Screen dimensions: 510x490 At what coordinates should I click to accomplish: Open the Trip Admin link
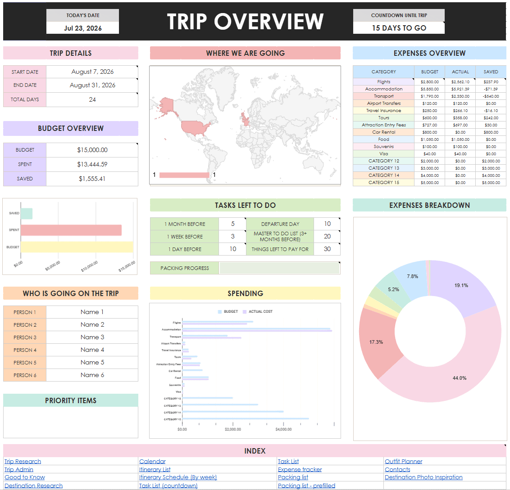tap(18, 469)
